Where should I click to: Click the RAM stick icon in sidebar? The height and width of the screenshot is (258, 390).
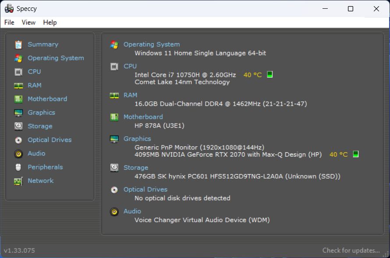(18, 86)
